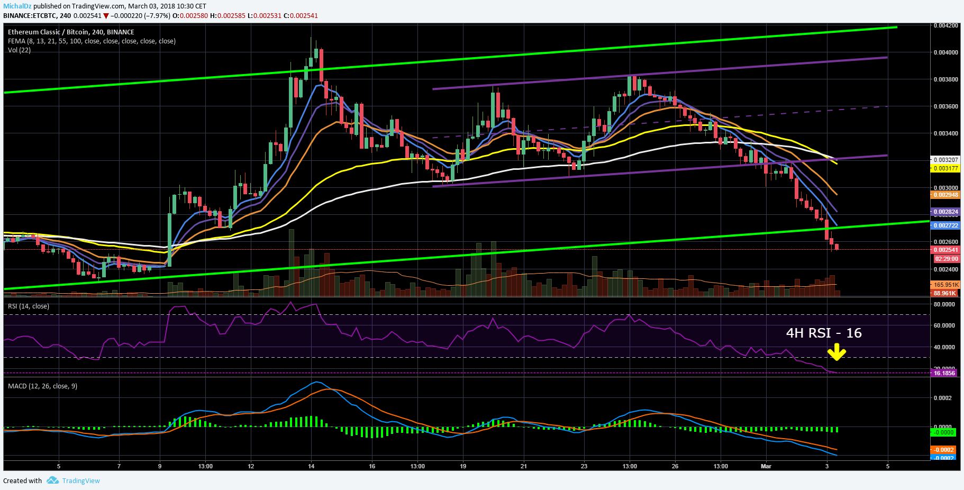Click the header close value C:0.002541
Viewport: 964px width, 490px height.
click(x=301, y=16)
